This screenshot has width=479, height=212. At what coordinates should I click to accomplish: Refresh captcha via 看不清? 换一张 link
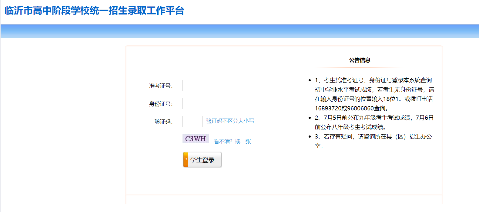(x=232, y=142)
